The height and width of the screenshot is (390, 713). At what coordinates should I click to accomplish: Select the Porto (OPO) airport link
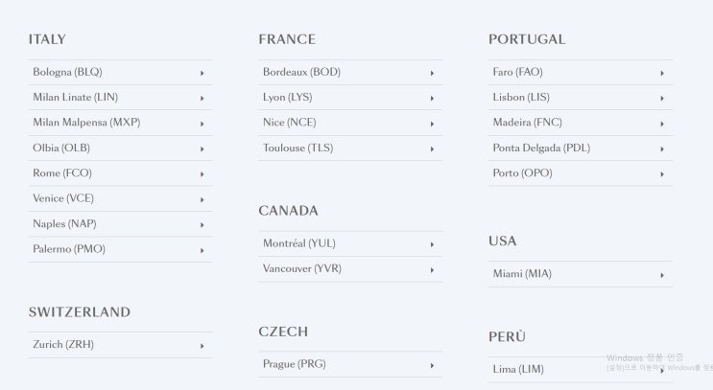click(522, 173)
